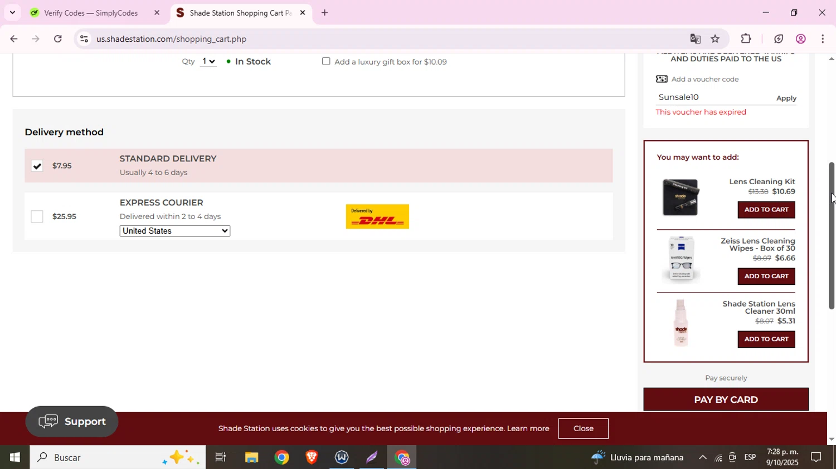Screen dimensions: 836x469
Task: Open the Lens Cleaning Kit thumbnail
Action: tap(681, 198)
